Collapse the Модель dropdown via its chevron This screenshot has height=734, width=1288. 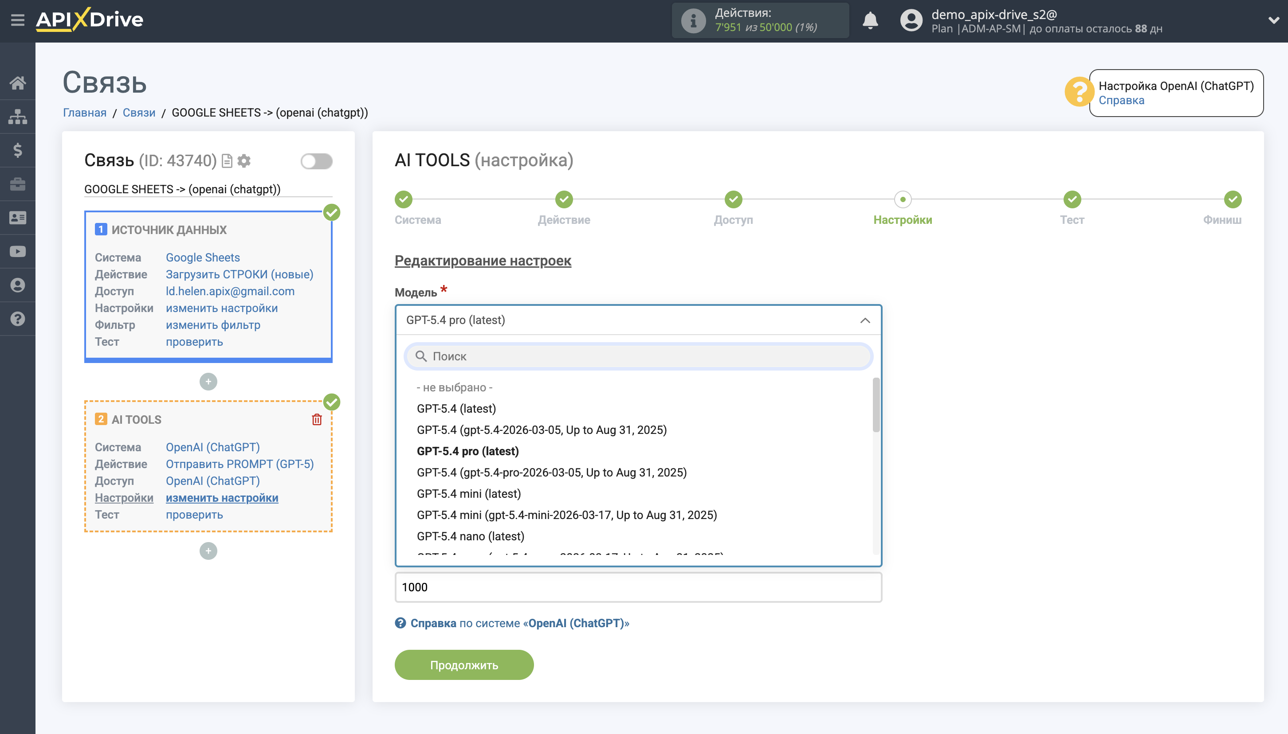pyautogui.click(x=865, y=320)
